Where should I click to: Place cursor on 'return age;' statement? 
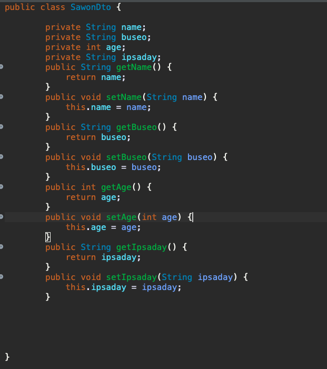(x=93, y=197)
